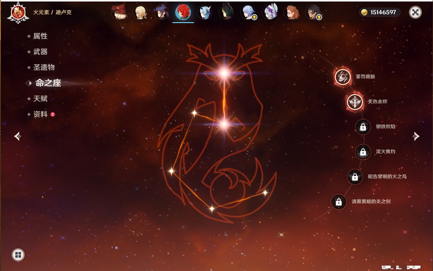Close the character screen
This screenshot has height=271, width=433.
(x=415, y=12)
